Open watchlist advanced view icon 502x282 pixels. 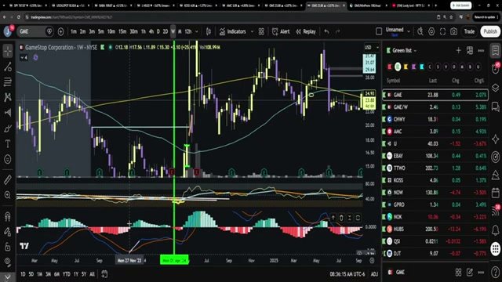point(470,50)
